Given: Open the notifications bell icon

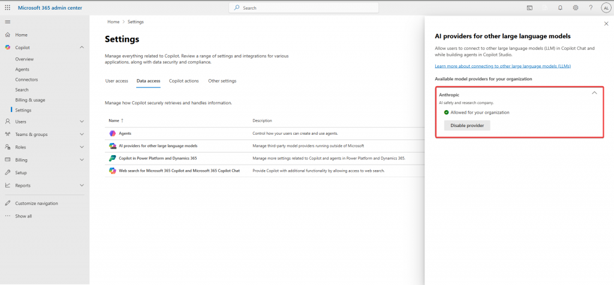Looking at the screenshot, I should point(561,7).
